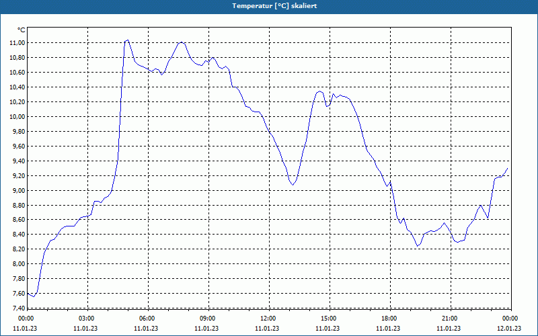The image size is (538, 336).
Task: Pick the '11.01.23' date under 15:00
Action: [x=328, y=328]
